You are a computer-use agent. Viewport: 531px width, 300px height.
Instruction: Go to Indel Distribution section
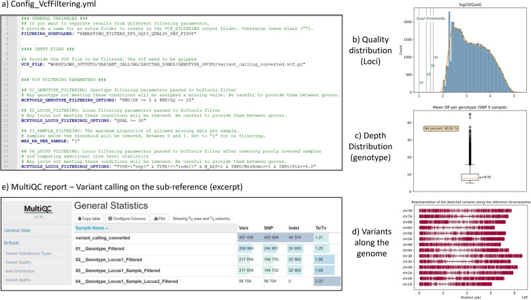[20, 271]
